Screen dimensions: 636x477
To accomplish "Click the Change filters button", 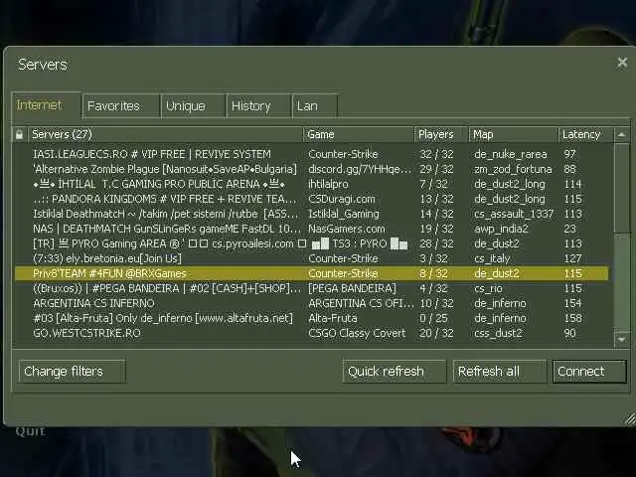I will pos(72,371).
